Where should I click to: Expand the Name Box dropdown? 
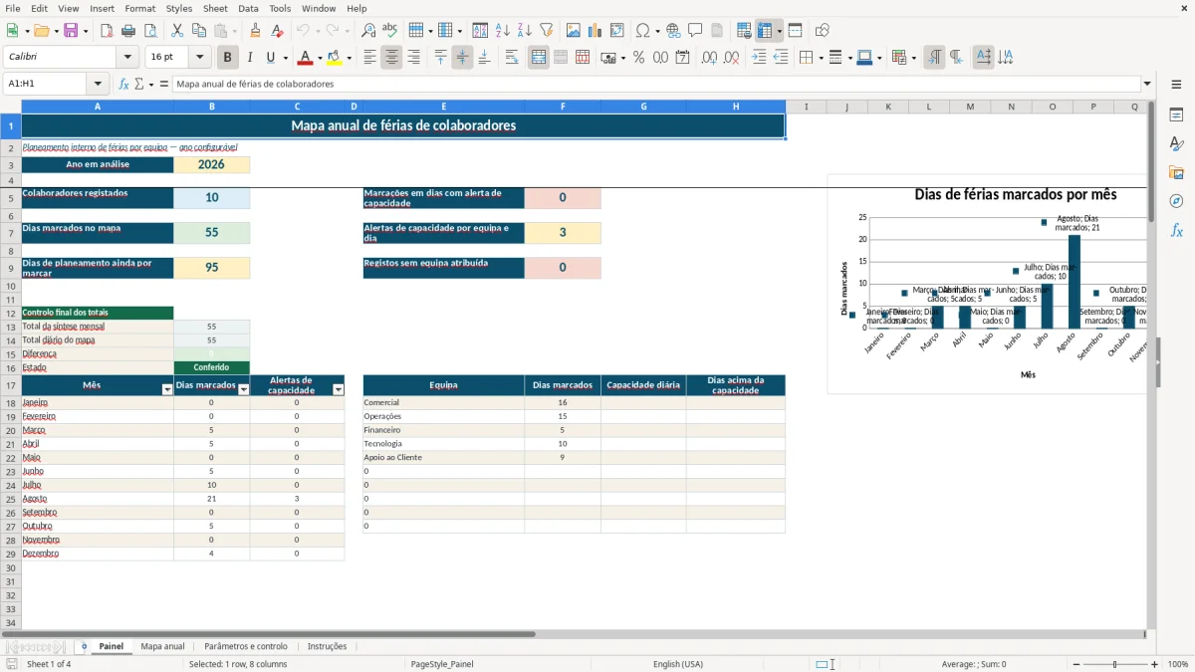click(x=98, y=84)
